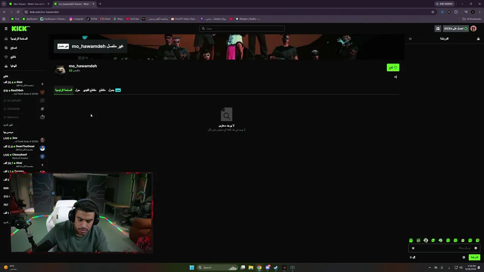Open the Ask Gemini button
This screenshot has height=272, width=484.
click(444, 4)
